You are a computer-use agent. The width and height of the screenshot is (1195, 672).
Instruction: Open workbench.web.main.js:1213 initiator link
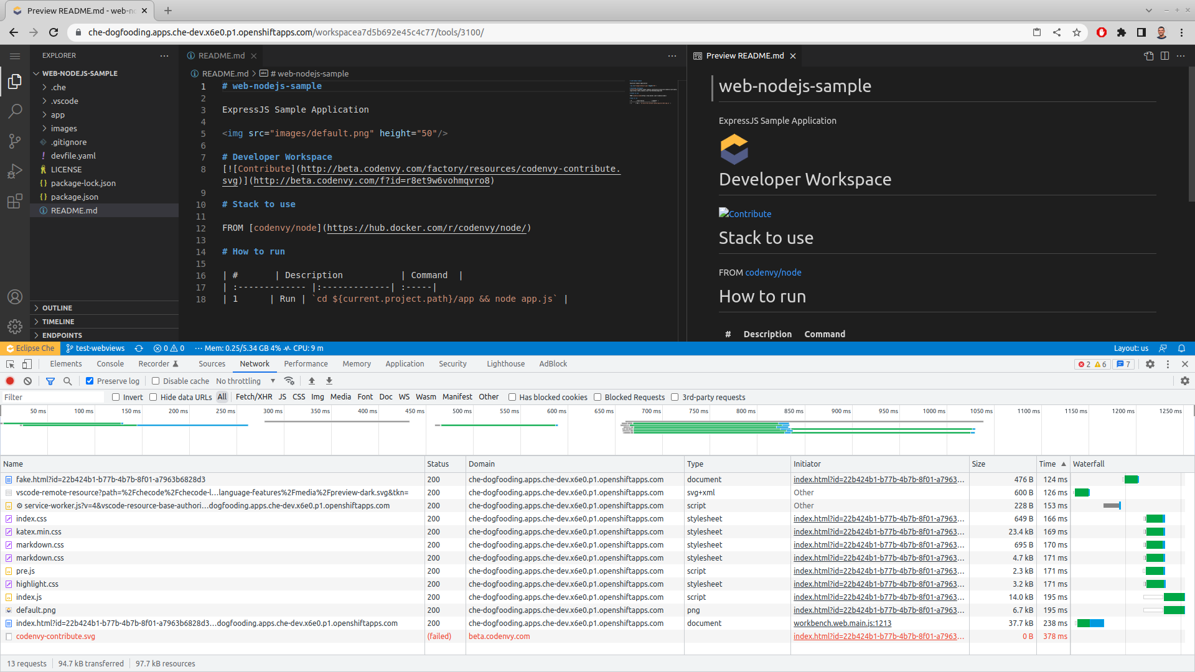point(842,623)
